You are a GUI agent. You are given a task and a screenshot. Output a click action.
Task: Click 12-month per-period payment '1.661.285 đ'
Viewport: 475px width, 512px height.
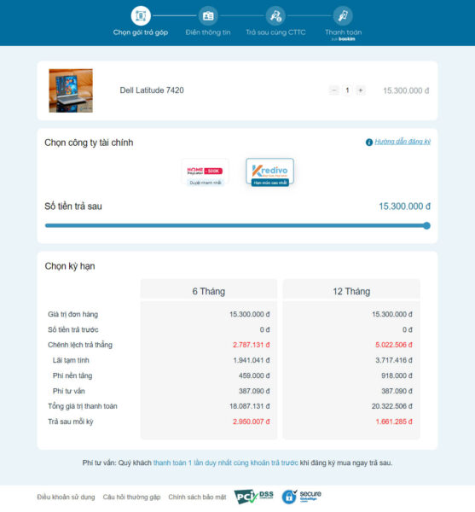tap(394, 422)
